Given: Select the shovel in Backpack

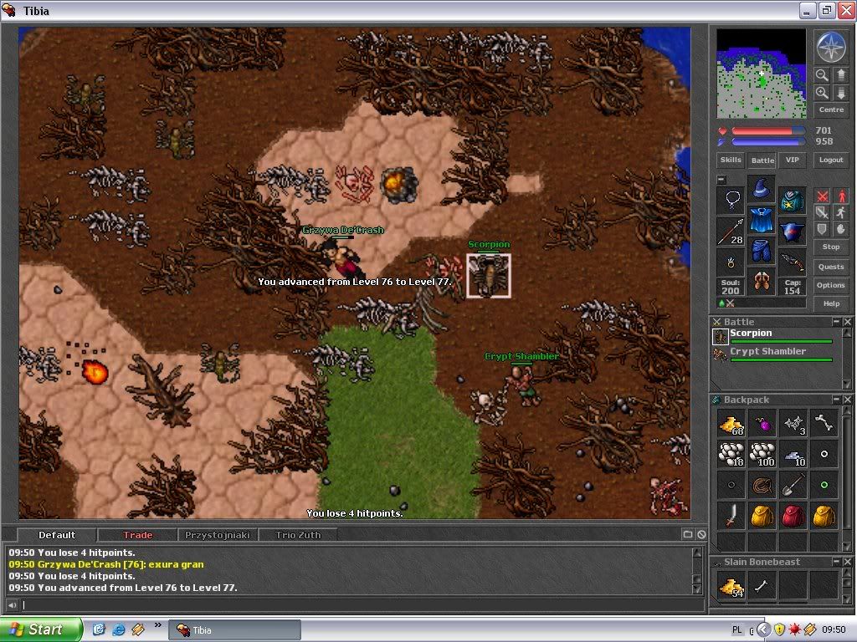Looking at the screenshot, I should click(793, 485).
